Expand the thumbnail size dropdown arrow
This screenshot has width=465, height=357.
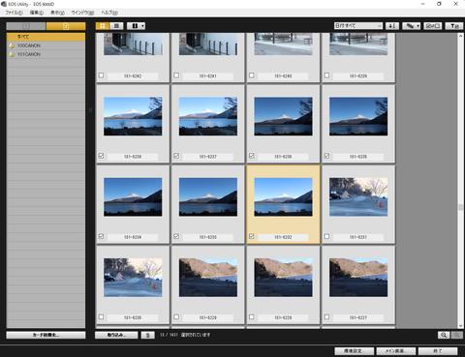pyautogui.click(x=142, y=26)
